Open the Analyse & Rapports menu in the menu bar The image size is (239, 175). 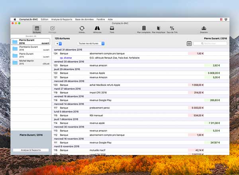coord(62,20)
